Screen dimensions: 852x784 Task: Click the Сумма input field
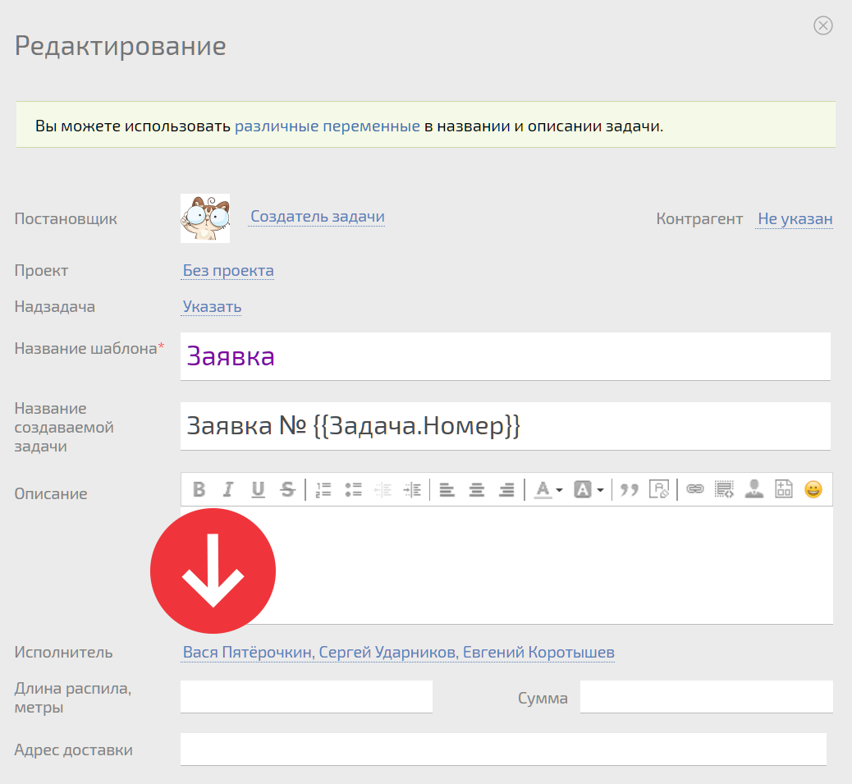707,696
